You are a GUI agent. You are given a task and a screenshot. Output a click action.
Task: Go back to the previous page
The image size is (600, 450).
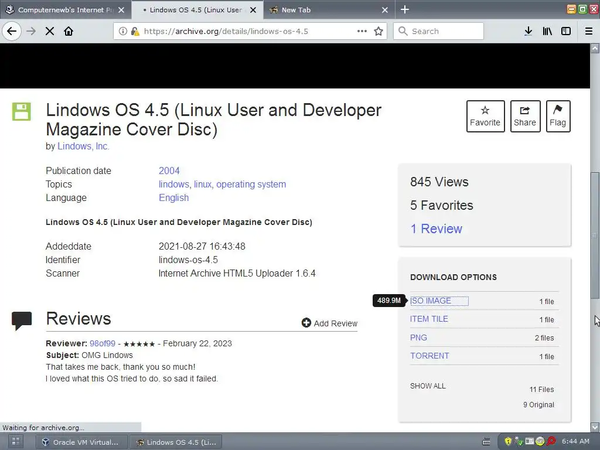tap(12, 32)
